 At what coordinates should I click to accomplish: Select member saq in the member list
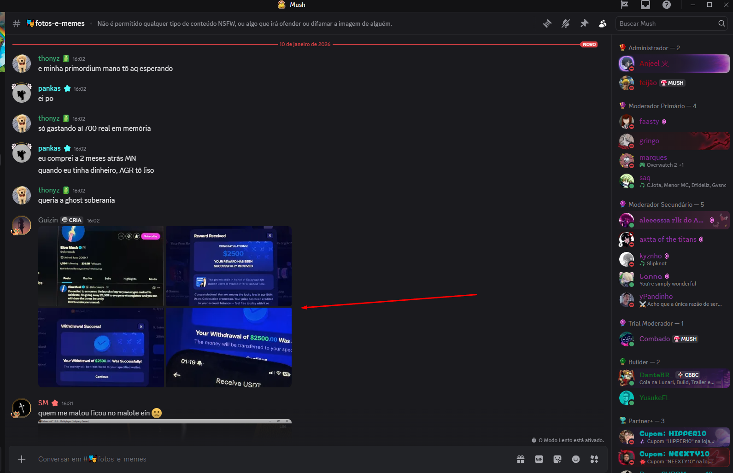click(674, 181)
